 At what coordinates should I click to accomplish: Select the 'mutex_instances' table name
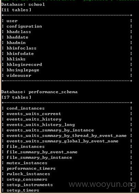pos(27,163)
